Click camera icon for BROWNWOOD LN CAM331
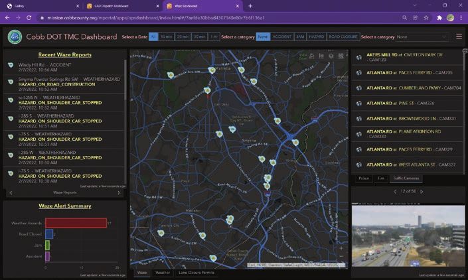Viewport: 468px width, 280px height. [359, 119]
